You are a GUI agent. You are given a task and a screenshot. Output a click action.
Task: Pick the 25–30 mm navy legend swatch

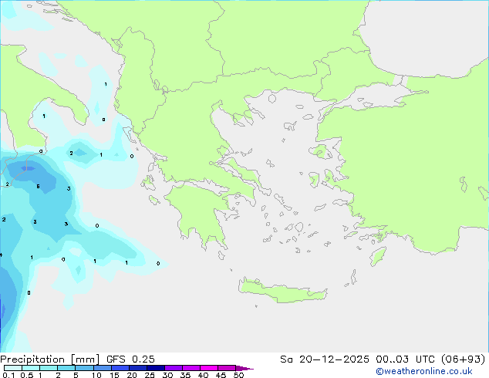click(156, 368)
